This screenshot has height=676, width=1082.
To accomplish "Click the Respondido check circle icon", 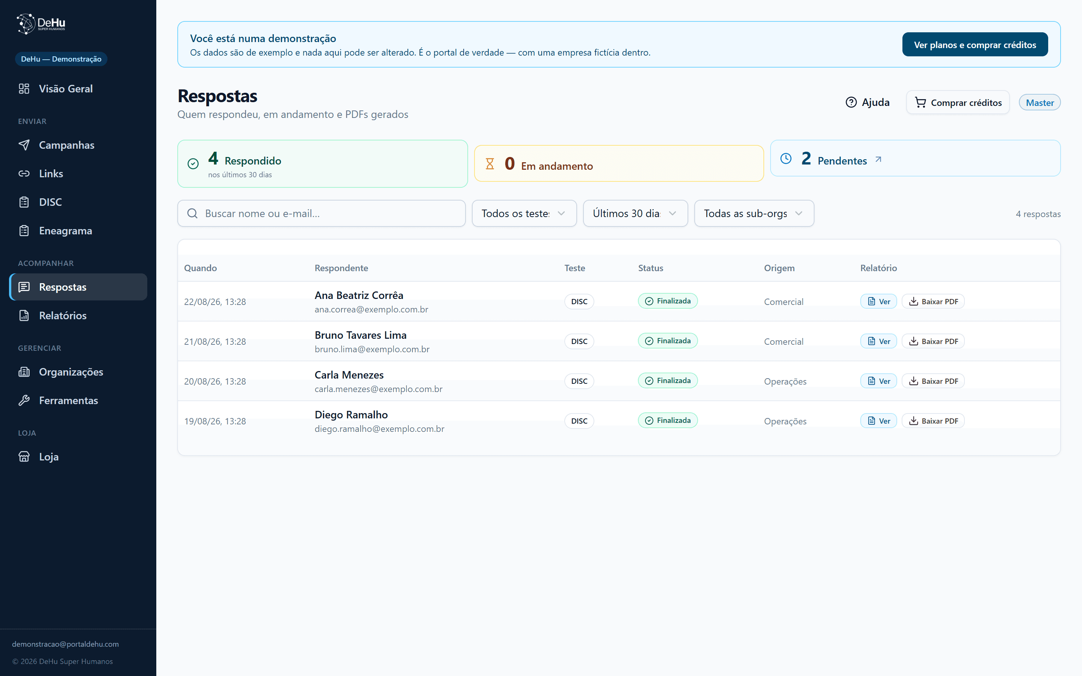I will 193,164.
